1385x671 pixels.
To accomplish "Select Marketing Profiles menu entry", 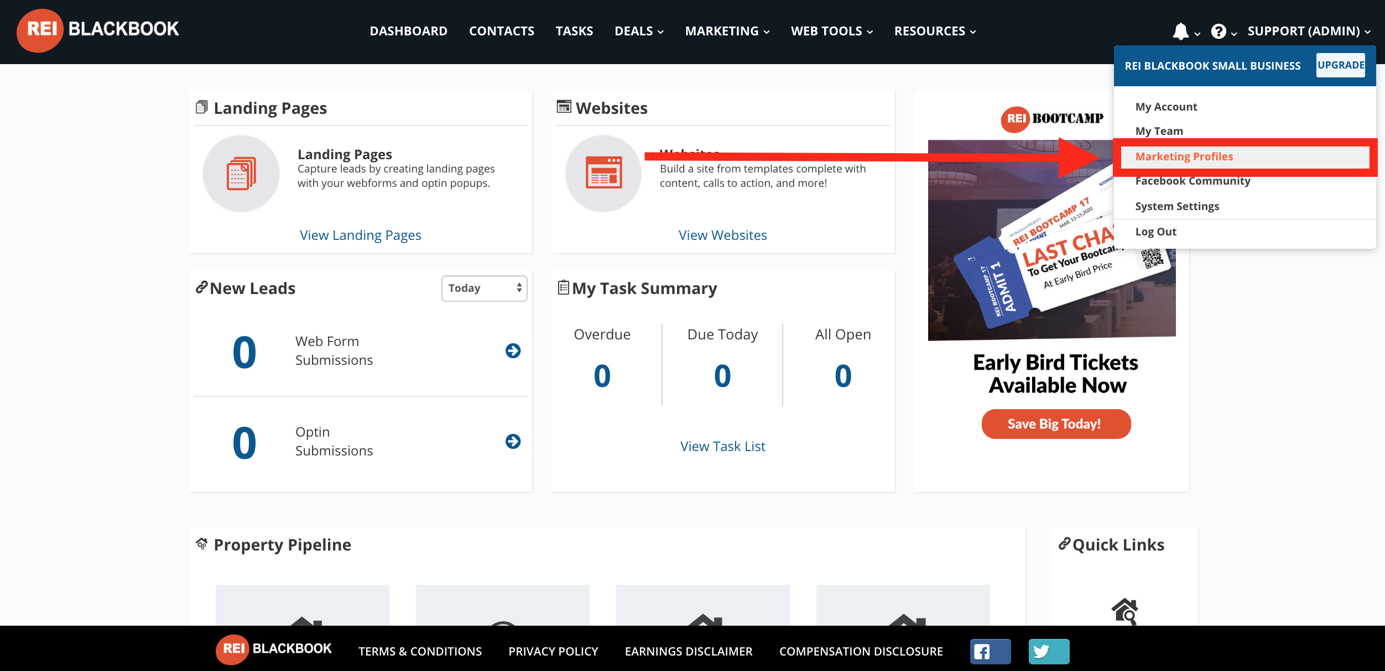I will (x=1245, y=157).
